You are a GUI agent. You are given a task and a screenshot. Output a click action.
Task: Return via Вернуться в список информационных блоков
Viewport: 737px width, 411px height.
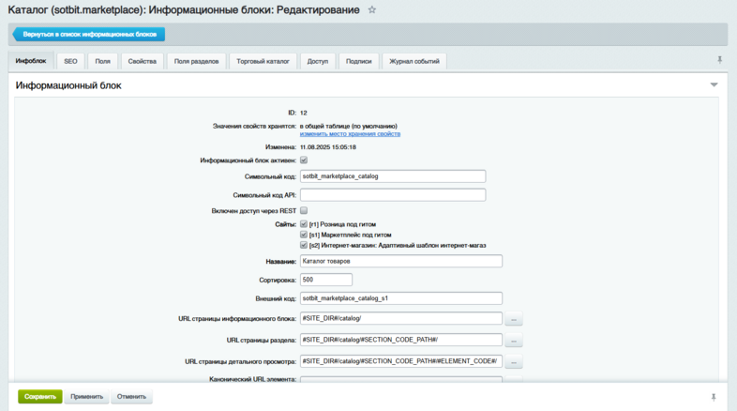click(x=90, y=35)
